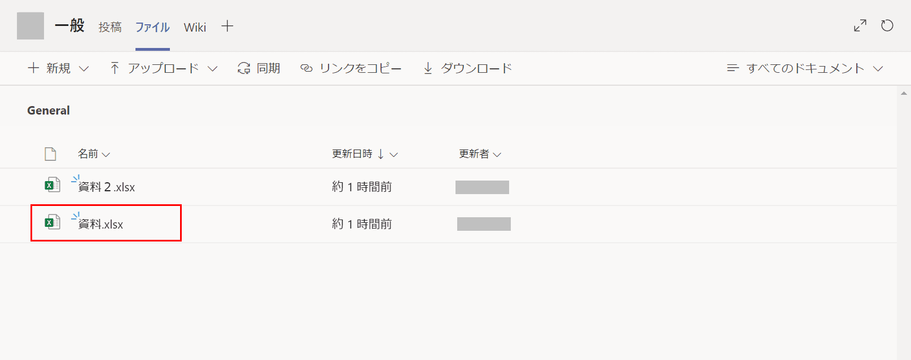
Task: Click the Excel icon for 資料.xlsx
Action: 52,222
